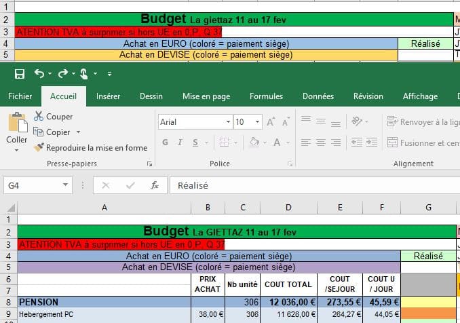Select column D header
Image resolution: width=460 pixels, height=323 pixels.
pos(288,208)
